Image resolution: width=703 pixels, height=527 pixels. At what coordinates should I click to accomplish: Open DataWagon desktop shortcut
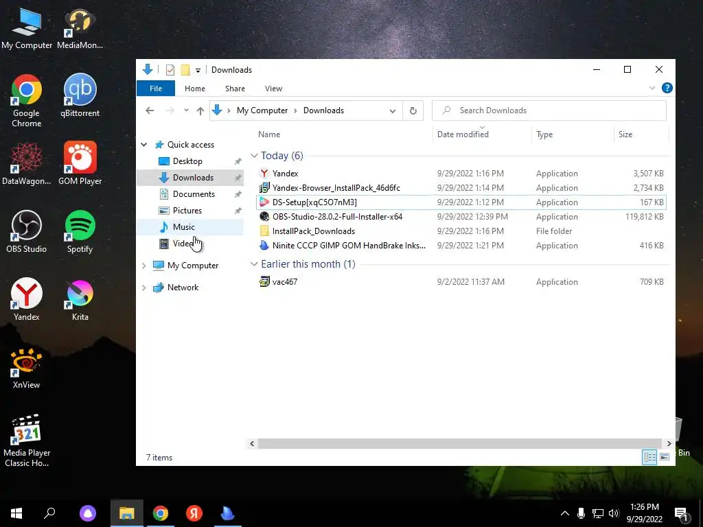(x=27, y=163)
